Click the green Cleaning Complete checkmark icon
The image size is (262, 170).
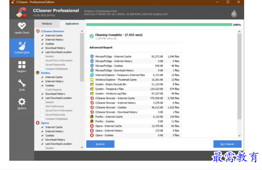click(x=92, y=36)
